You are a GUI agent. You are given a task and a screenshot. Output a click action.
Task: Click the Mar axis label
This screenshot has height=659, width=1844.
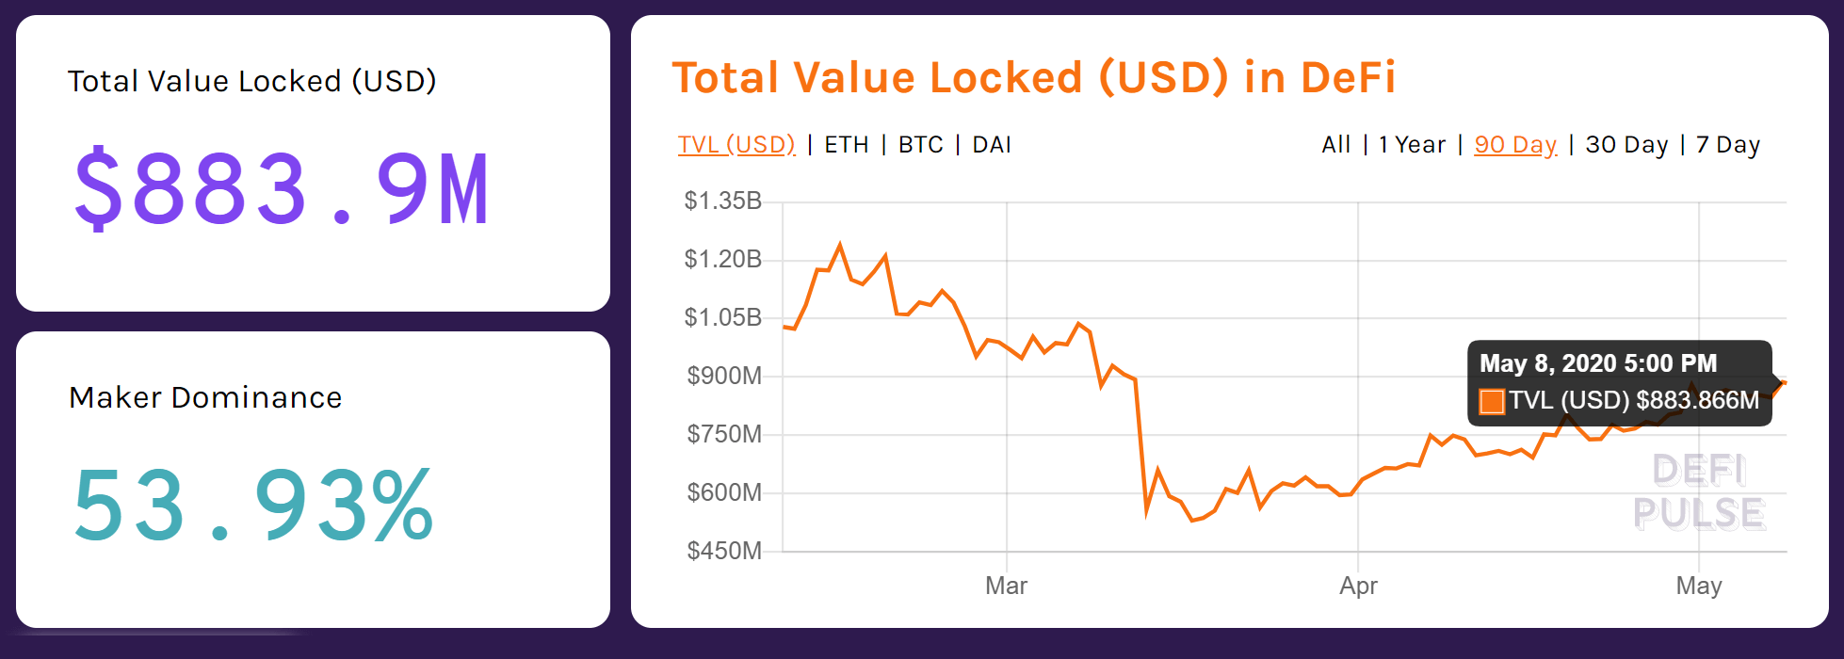coord(1006,585)
